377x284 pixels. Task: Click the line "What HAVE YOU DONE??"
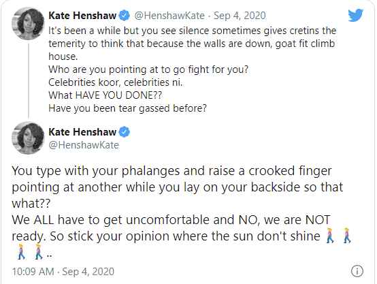click(105, 95)
